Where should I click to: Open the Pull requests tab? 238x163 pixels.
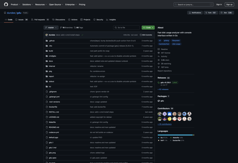[x=40, y=19]
